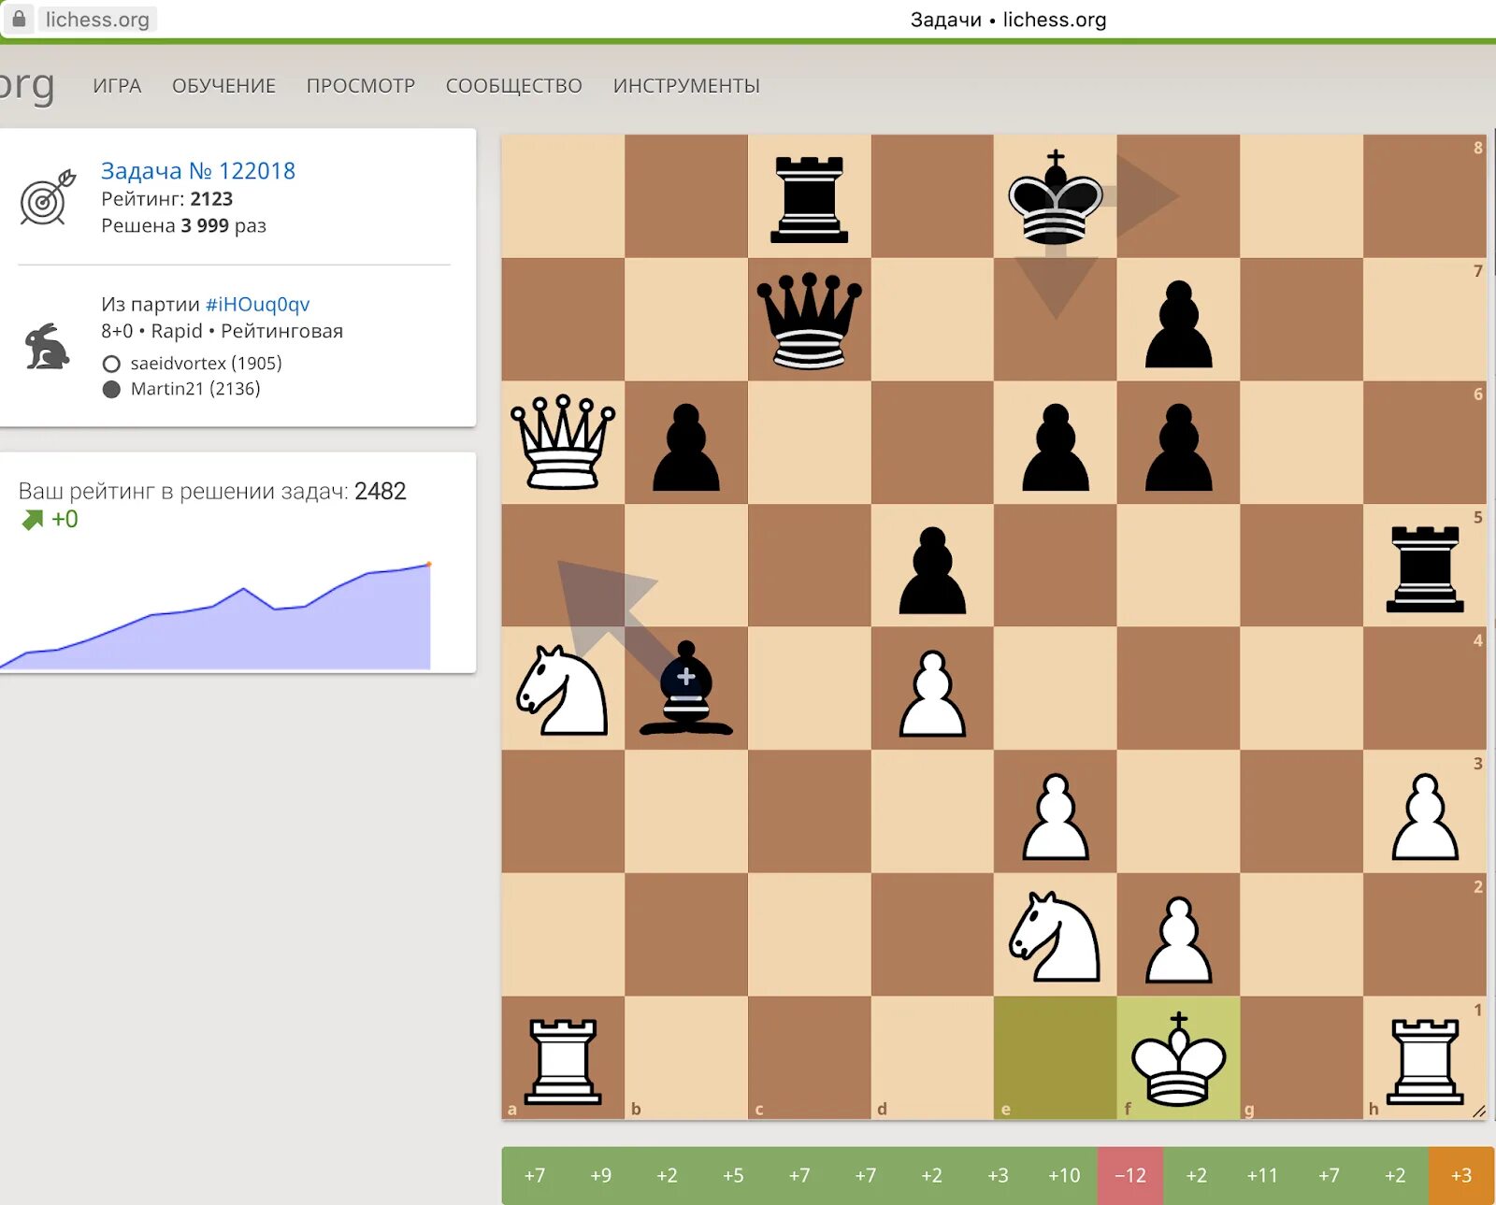
Task: Click player name saeidvortex (1905)
Action: click(x=206, y=363)
